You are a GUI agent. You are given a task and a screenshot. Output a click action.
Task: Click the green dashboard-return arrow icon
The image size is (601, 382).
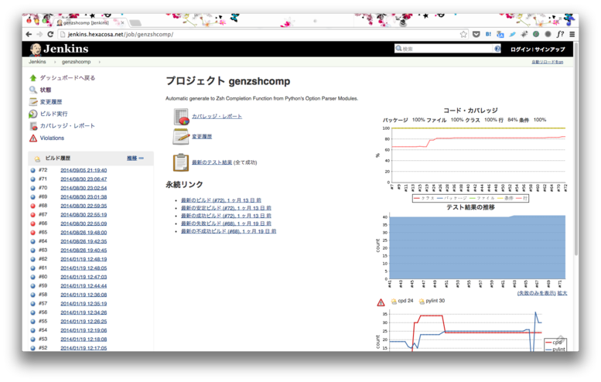click(x=33, y=78)
